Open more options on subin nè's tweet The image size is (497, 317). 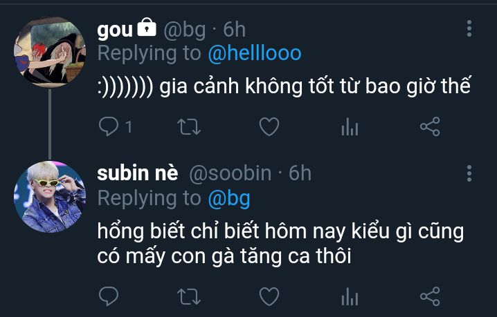tap(469, 173)
